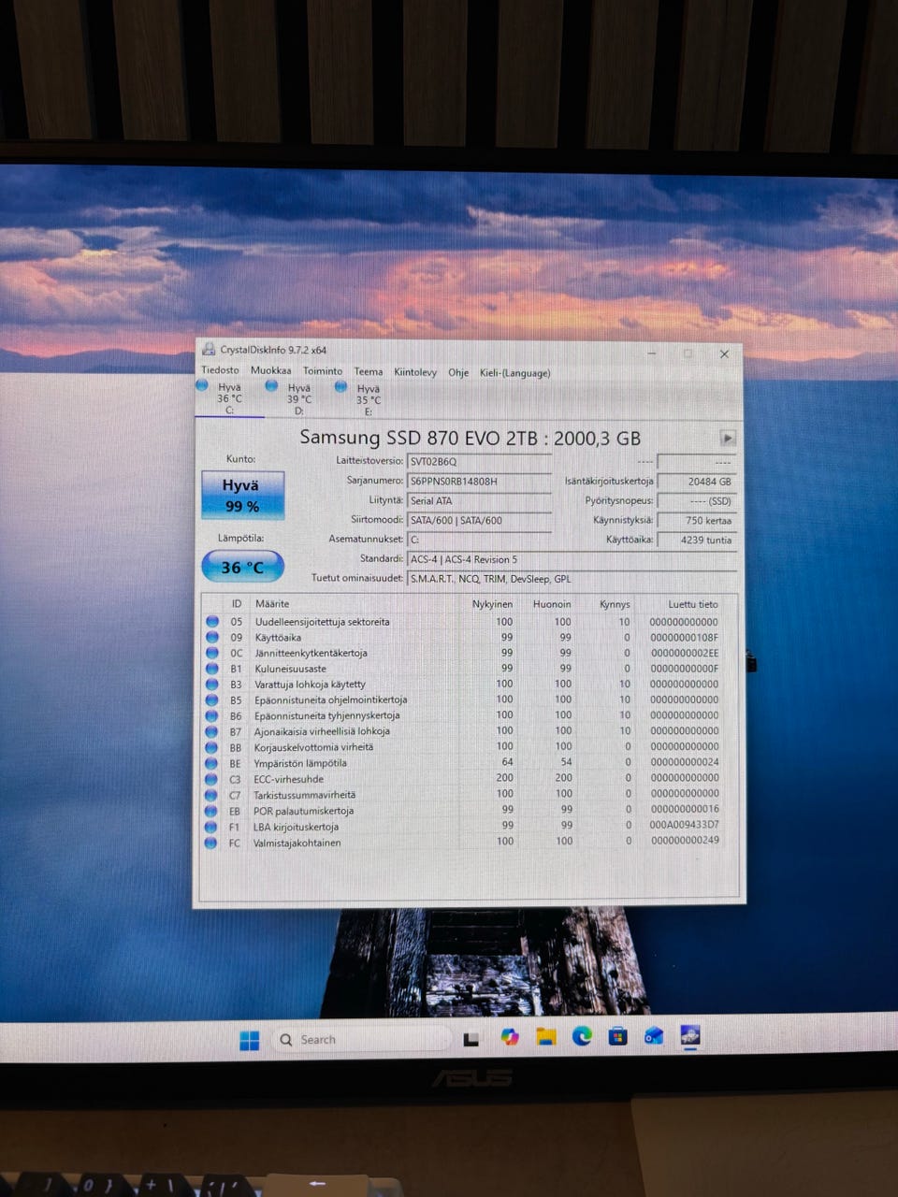Click status orb for attribute 0C

click(212, 653)
